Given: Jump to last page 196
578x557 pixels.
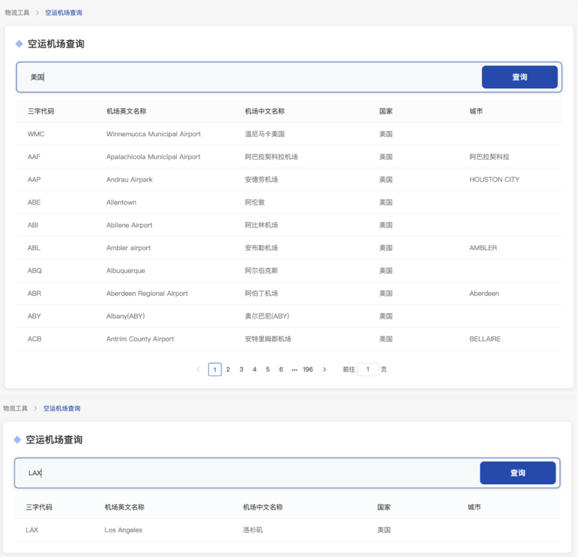Looking at the screenshot, I should [308, 370].
